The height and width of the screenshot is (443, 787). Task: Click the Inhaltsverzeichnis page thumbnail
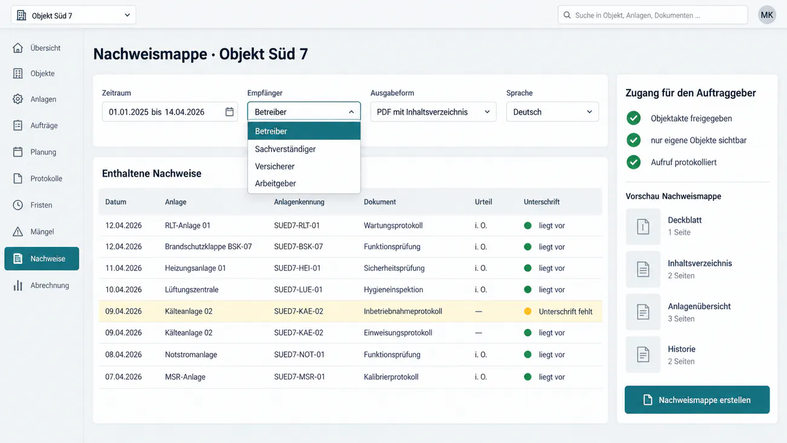point(643,269)
